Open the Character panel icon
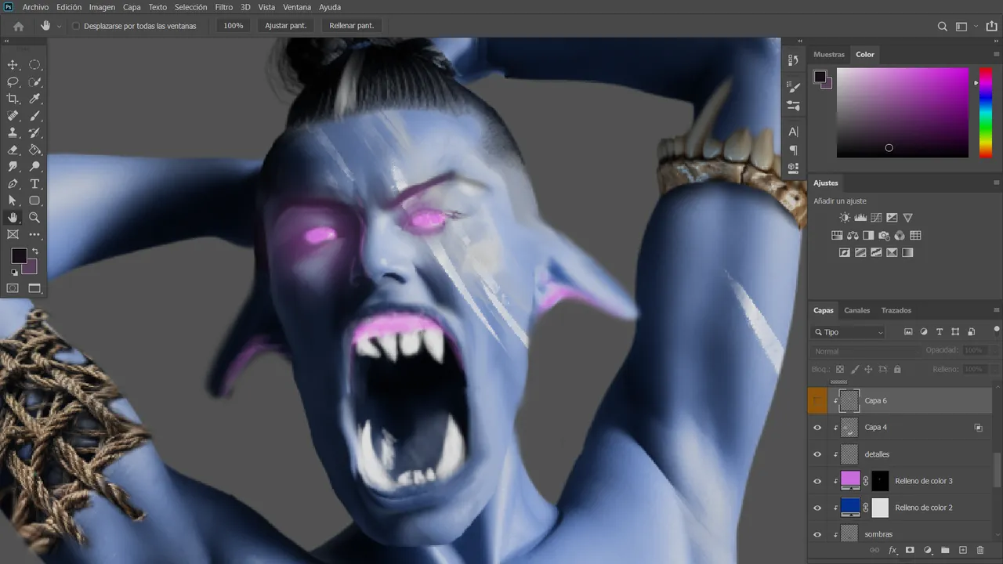1003x564 pixels. [793, 132]
